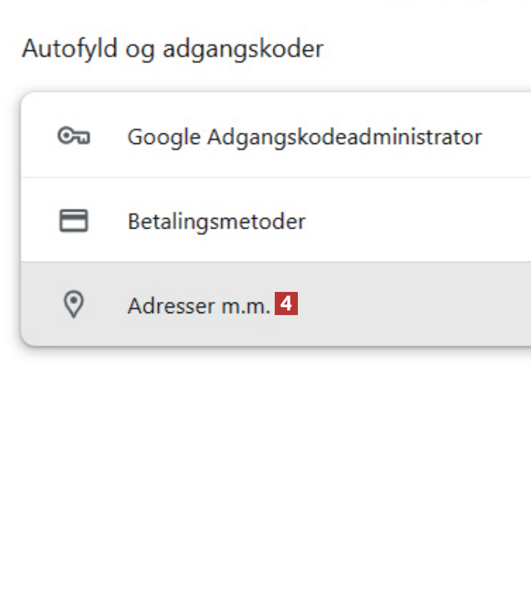Click the red number 4 badge
The width and height of the screenshot is (531, 605).
pos(287,304)
